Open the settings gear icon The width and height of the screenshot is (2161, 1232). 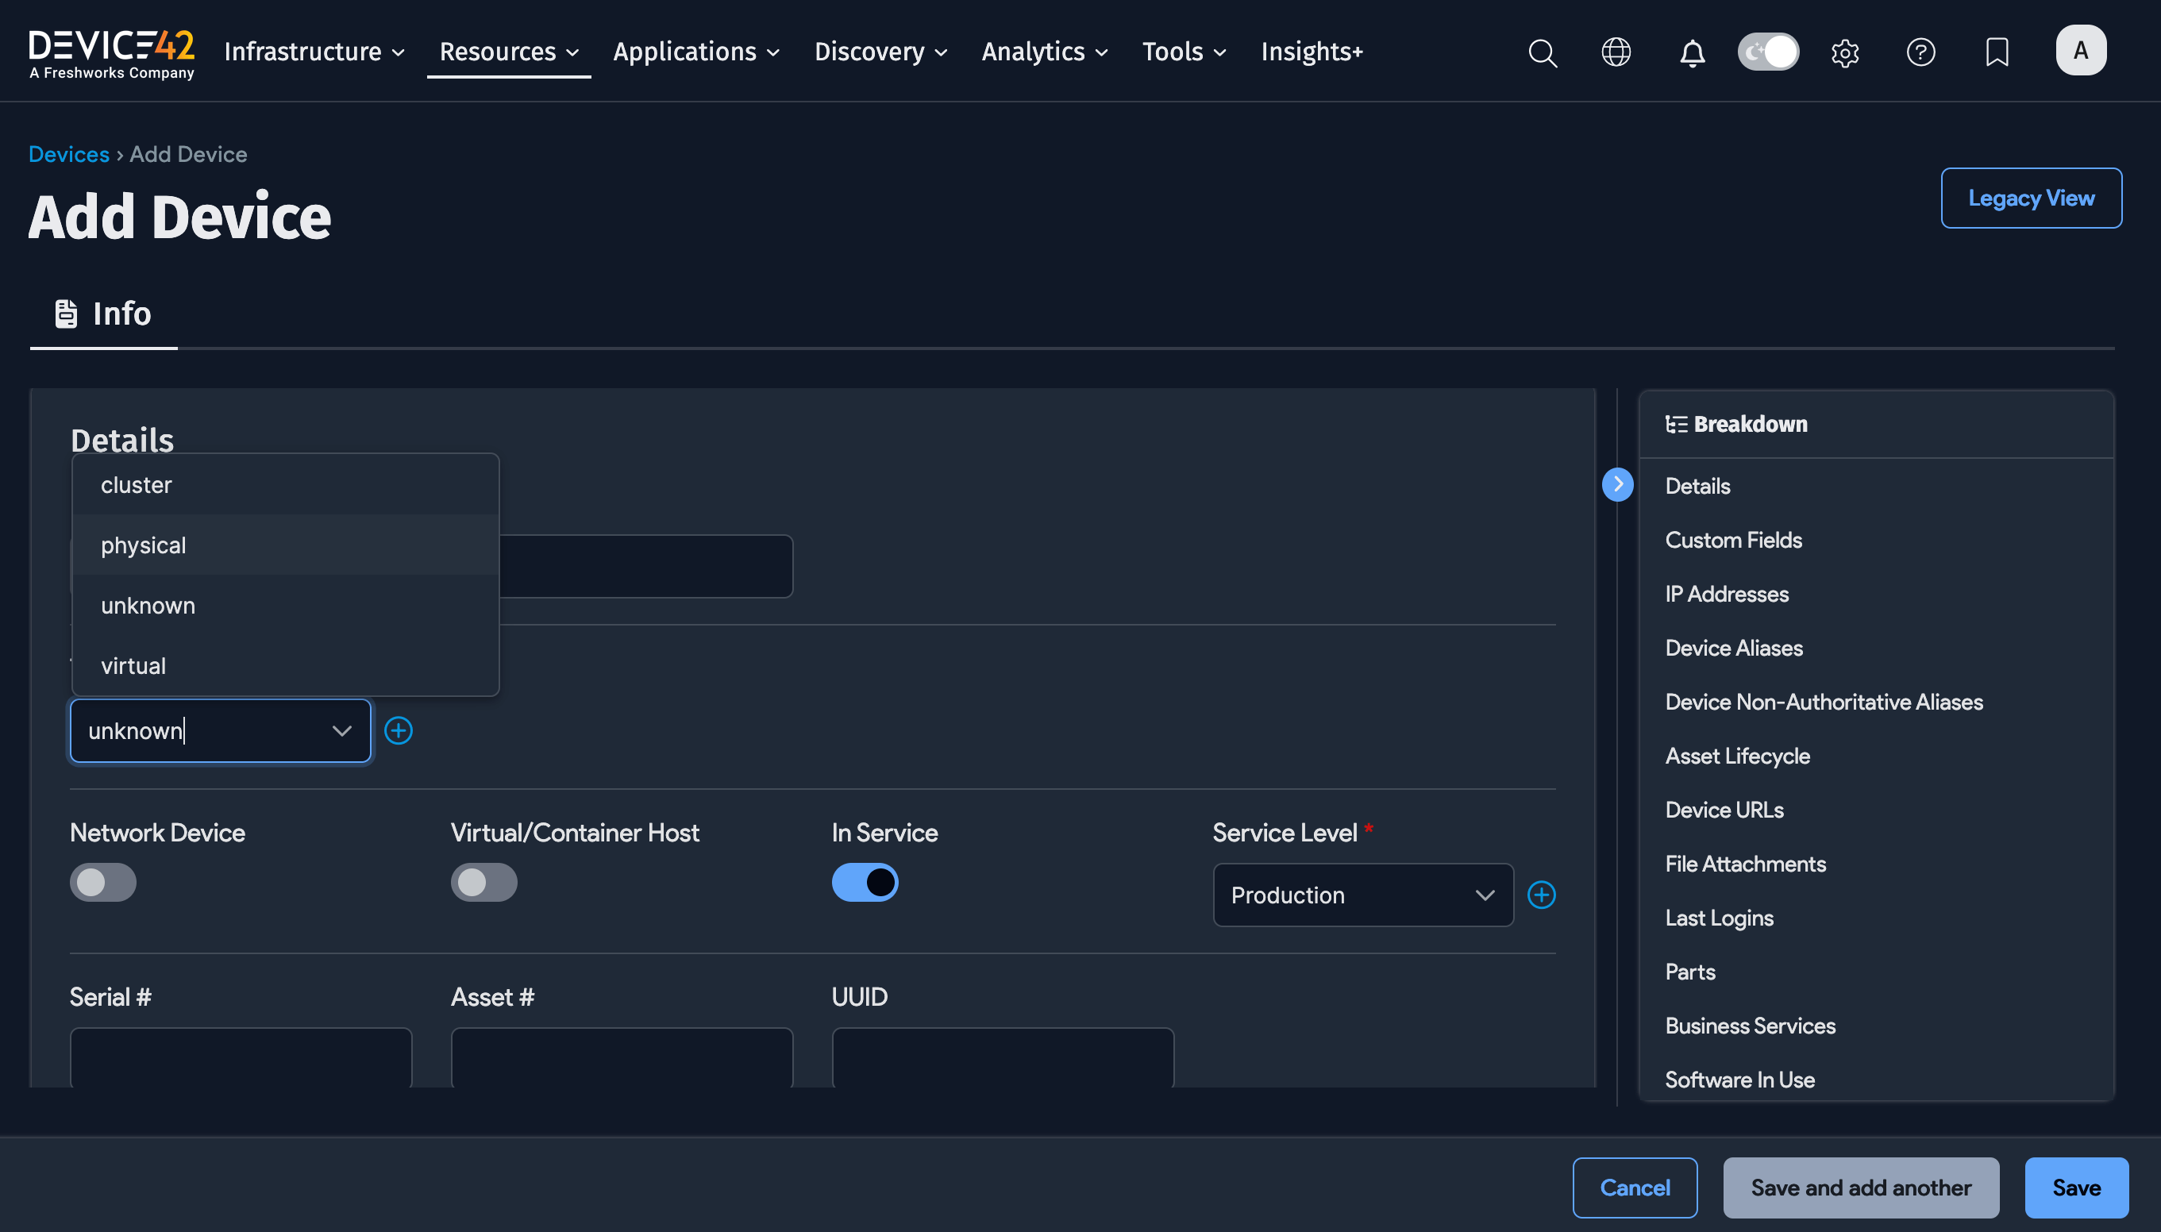(x=1844, y=52)
